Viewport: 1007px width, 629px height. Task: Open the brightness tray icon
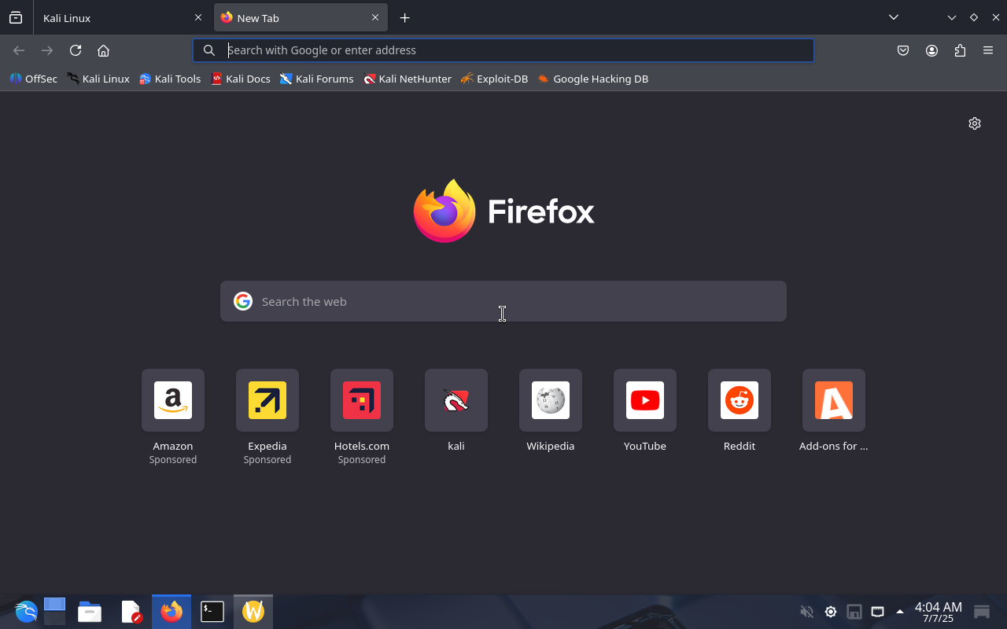(830, 611)
